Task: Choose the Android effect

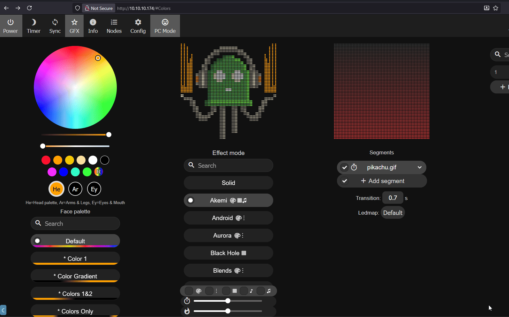Action: point(228,218)
